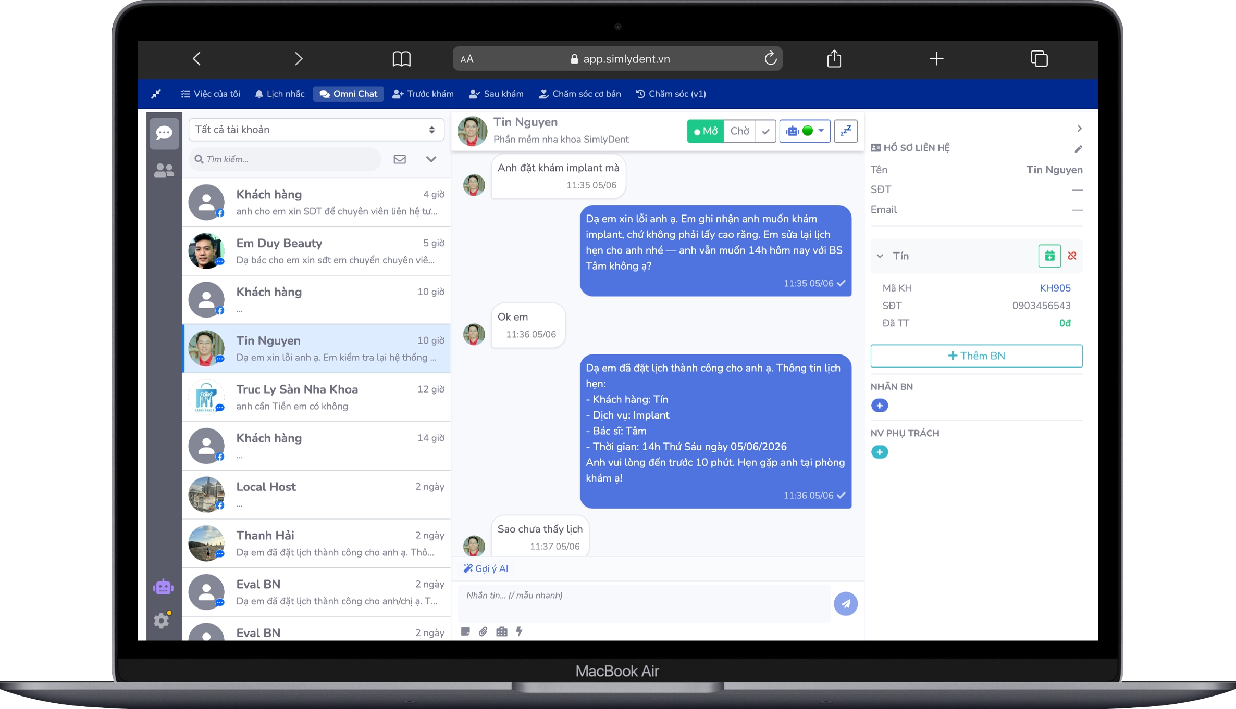The image size is (1236, 709).
Task: Show all browser tabs overview
Action: pos(1039,59)
